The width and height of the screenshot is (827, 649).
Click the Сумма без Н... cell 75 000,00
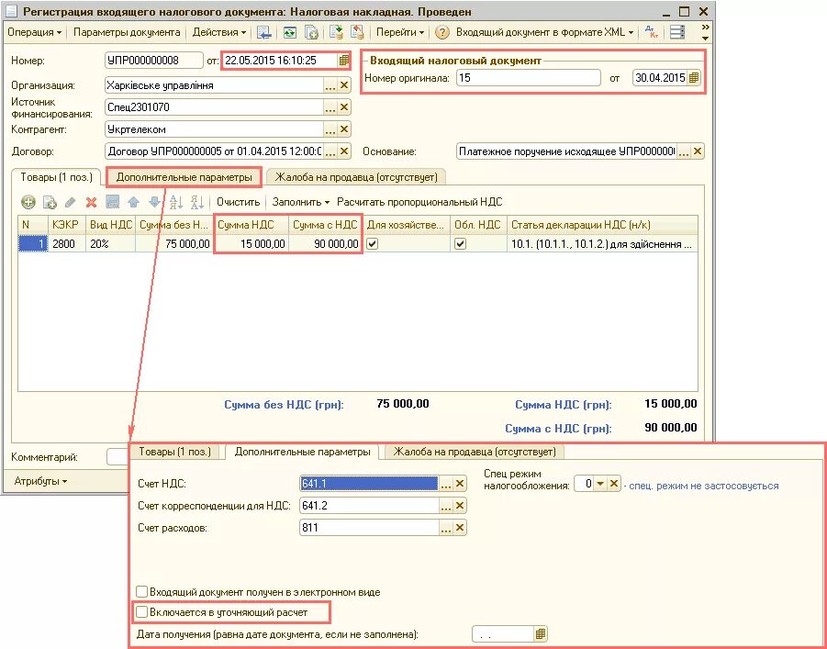click(174, 244)
